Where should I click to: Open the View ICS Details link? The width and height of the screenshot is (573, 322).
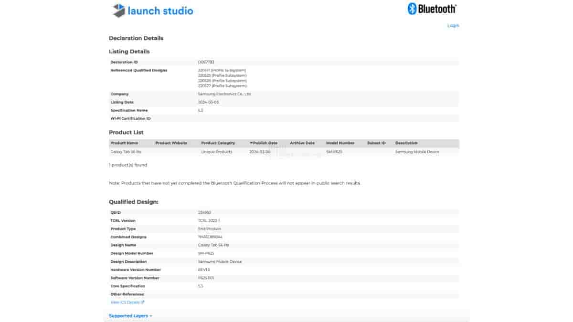(x=127, y=302)
